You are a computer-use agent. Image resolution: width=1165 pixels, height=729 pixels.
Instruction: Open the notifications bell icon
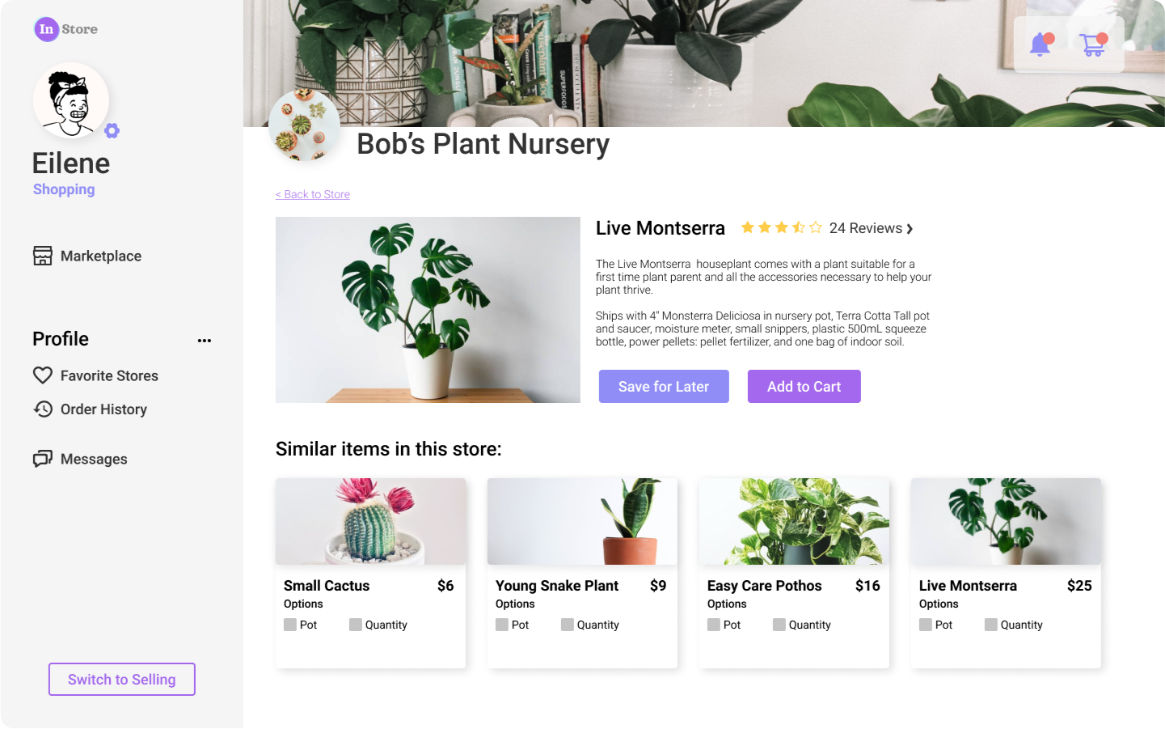tap(1040, 44)
